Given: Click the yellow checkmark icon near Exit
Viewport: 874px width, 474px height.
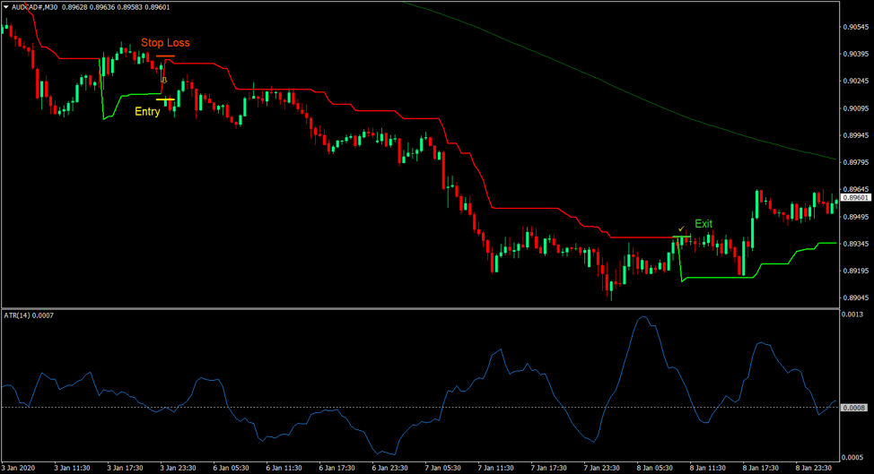Looking at the screenshot, I should (682, 228).
